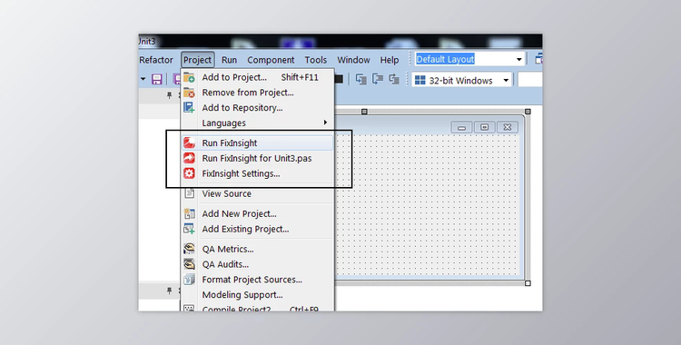
Task: Open QA Metrics
Action: pos(258,249)
